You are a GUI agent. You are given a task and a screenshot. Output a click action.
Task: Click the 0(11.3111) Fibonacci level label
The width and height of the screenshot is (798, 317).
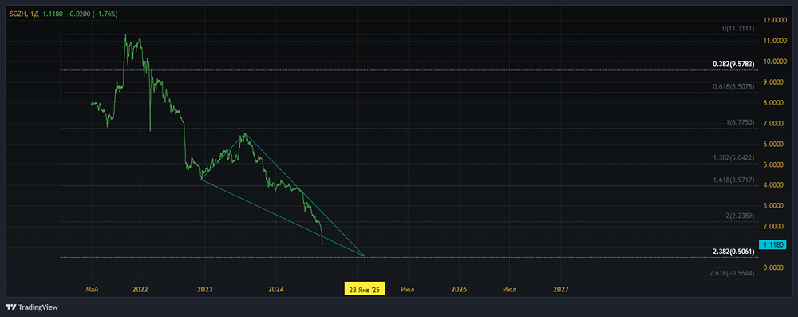pyautogui.click(x=738, y=29)
